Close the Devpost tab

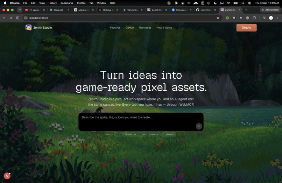(x=68, y=10)
